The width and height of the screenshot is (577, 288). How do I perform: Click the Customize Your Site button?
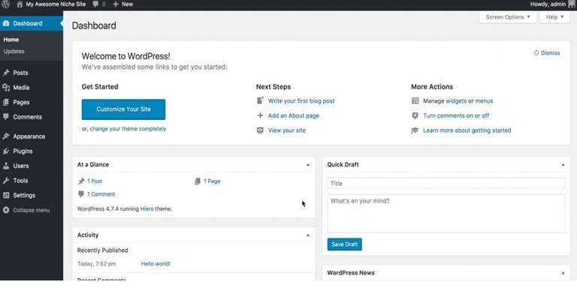(123, 109)
